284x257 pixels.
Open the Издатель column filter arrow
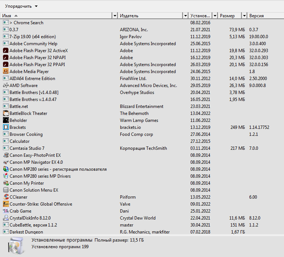pyautogui.click(x=185, y=16)
